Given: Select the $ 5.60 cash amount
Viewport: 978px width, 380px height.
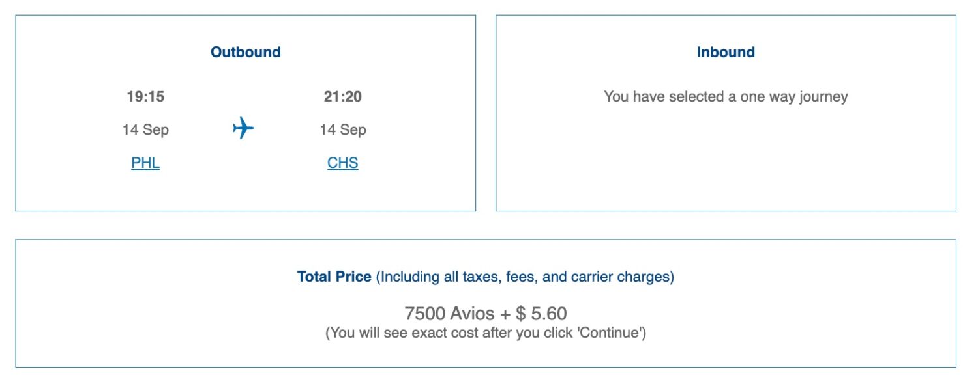Looking at the screenshot, I should tap(541, 314).
